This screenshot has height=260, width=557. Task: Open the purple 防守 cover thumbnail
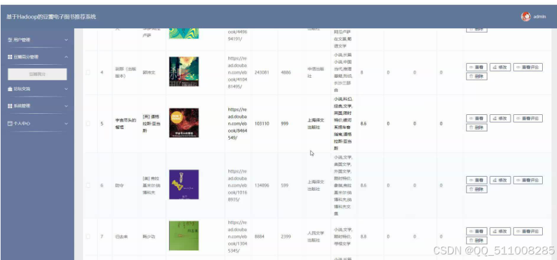point(184,185)
